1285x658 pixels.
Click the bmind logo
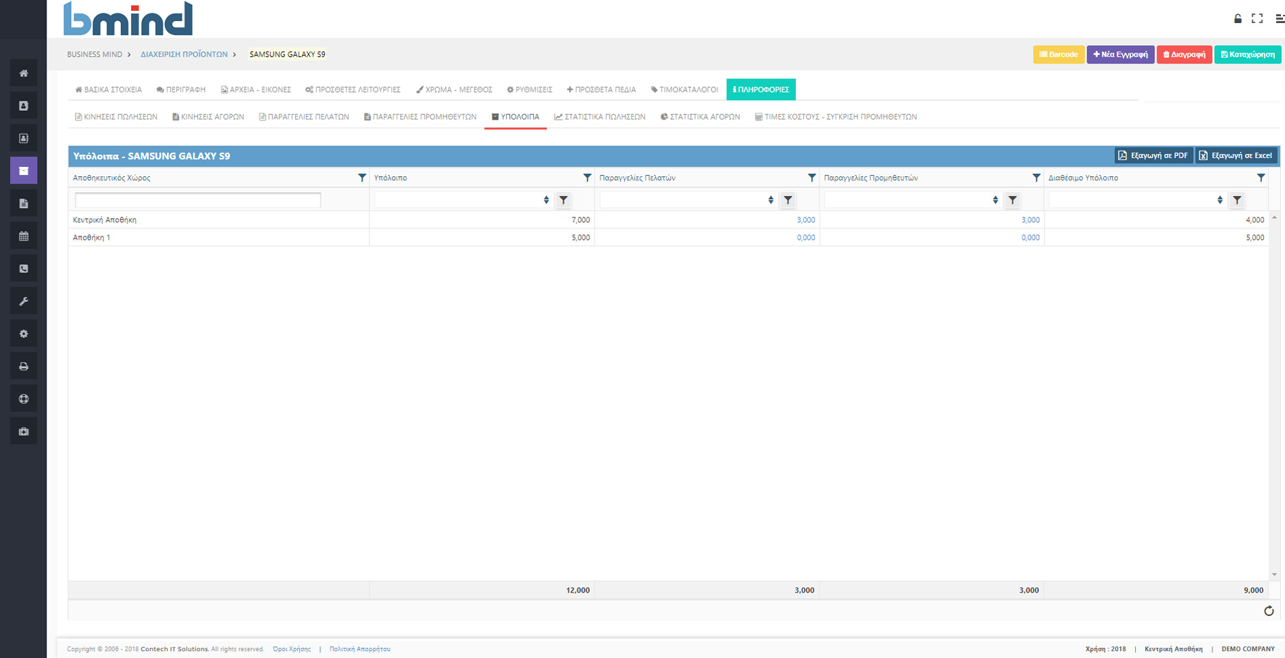point(128,18)
